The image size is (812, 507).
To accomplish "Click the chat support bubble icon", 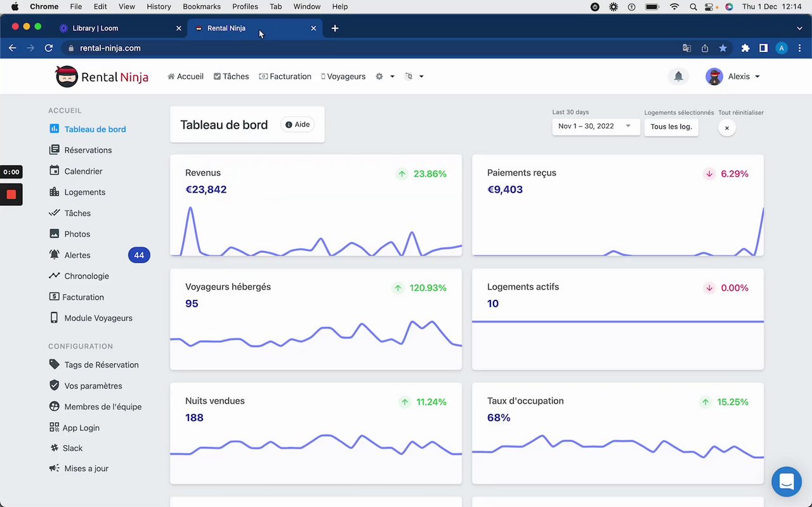I will [787, 482].
